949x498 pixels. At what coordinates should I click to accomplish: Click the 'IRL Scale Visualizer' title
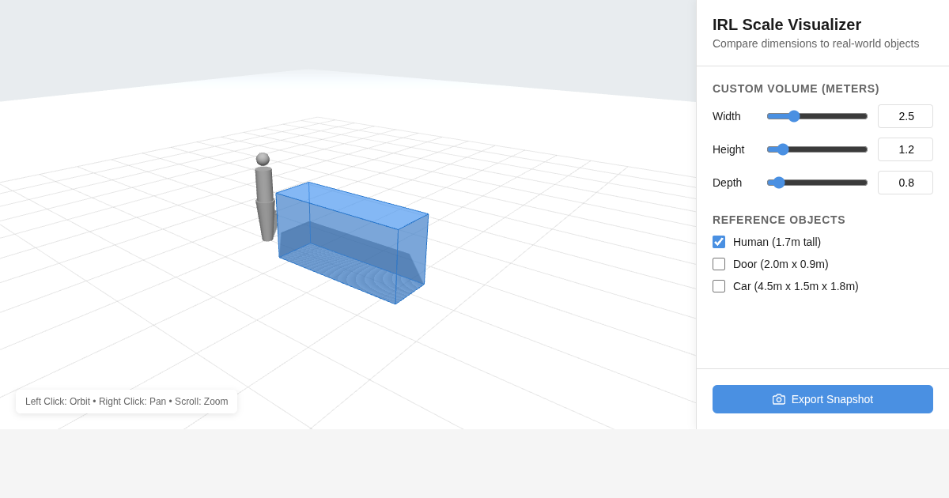787,25
